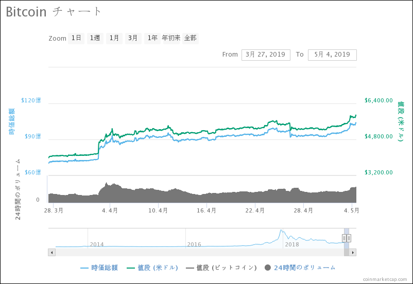Set zoom range to 1月

114,39
